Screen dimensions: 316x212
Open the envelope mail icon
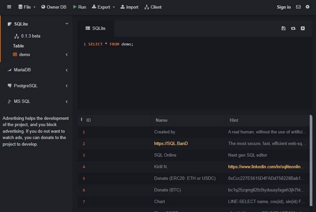pyautogui.click(x=298, y=7)
